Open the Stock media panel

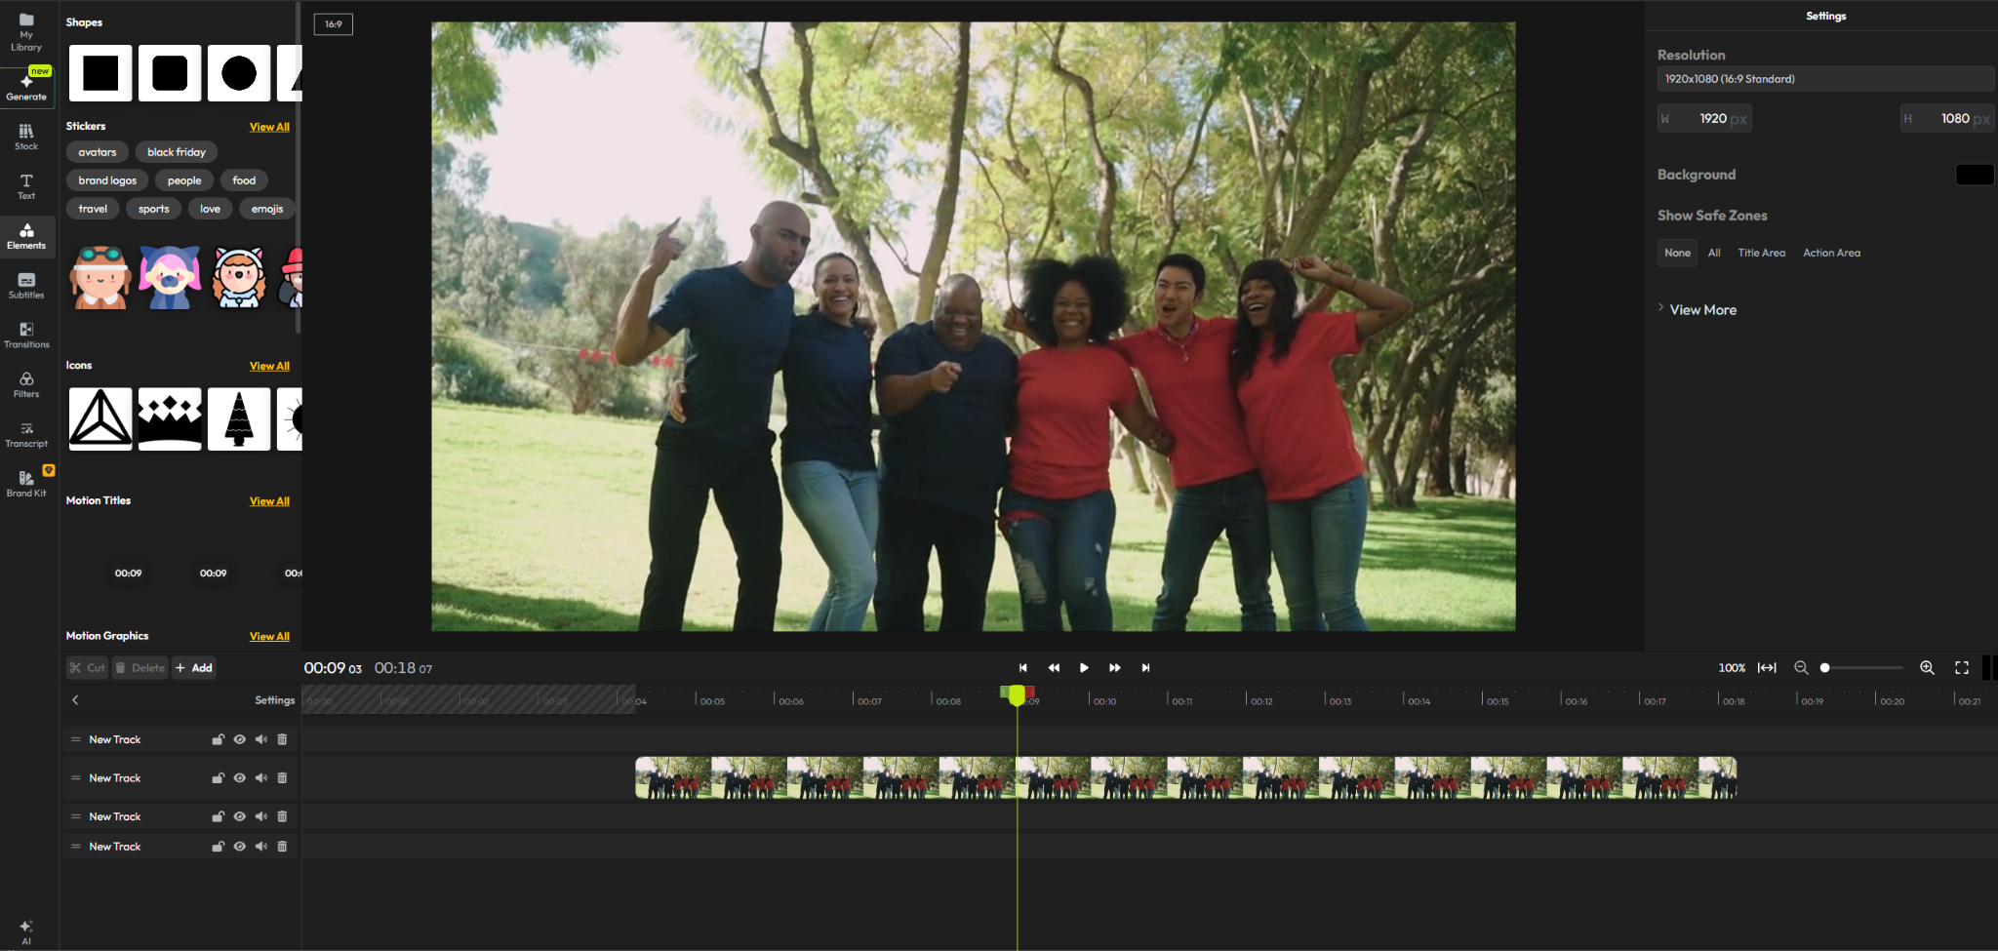pos(26,137)
